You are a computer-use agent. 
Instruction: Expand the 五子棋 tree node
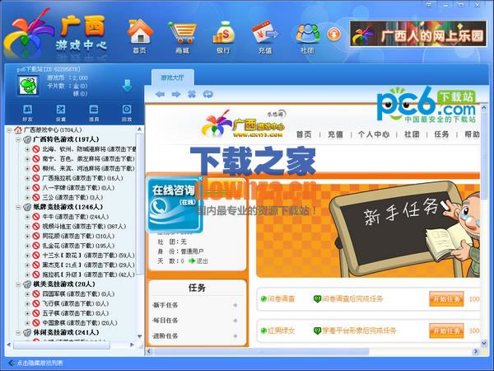(x=27, y=313)
